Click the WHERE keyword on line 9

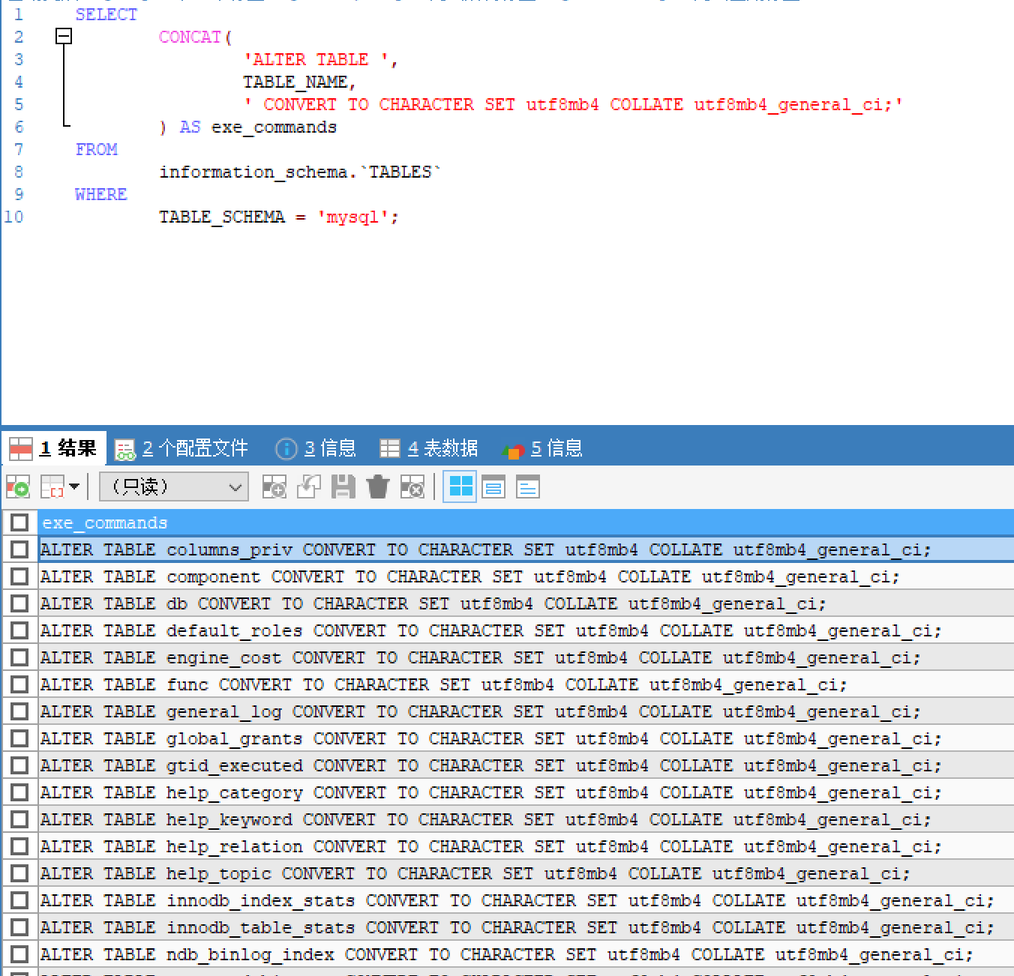pos(101,194)
